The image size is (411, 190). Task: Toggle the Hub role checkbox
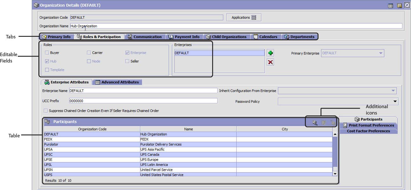coord(47,61)
